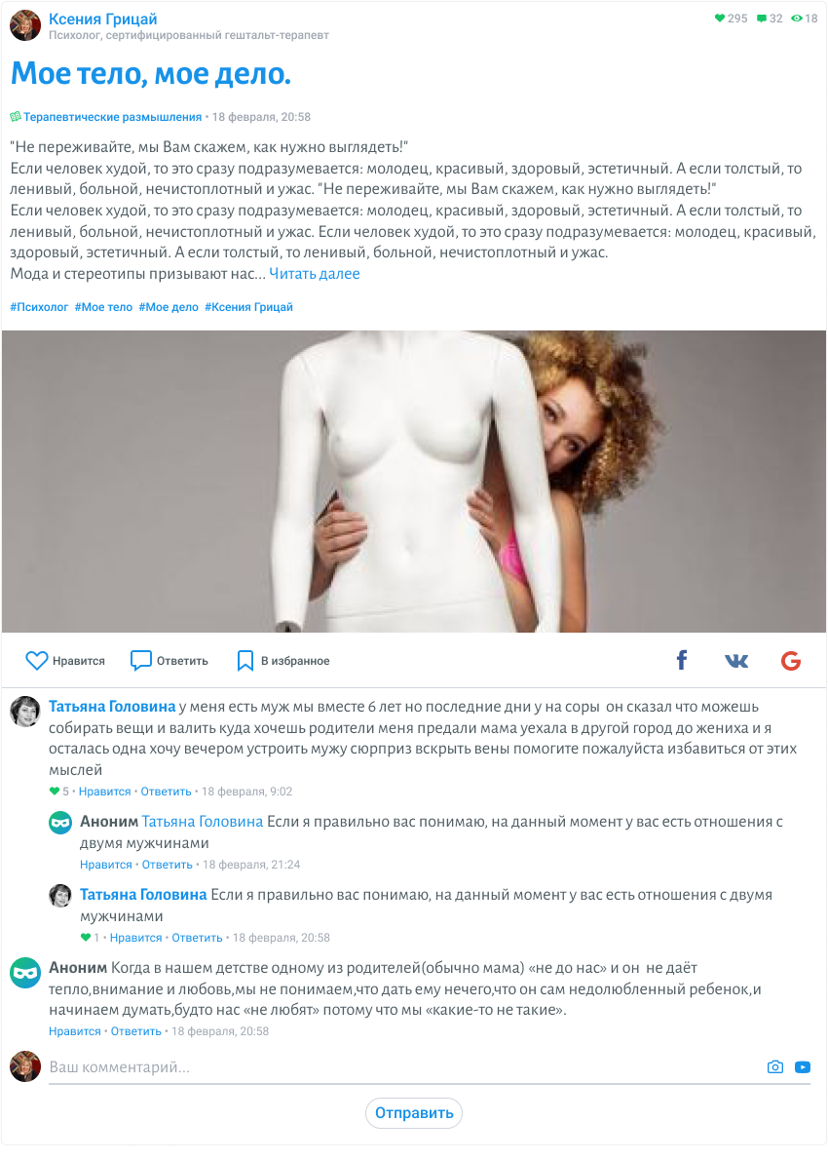Screen dimensions: 828x1160
Task: Select the #Психолог hashtag
Action: 39,307
